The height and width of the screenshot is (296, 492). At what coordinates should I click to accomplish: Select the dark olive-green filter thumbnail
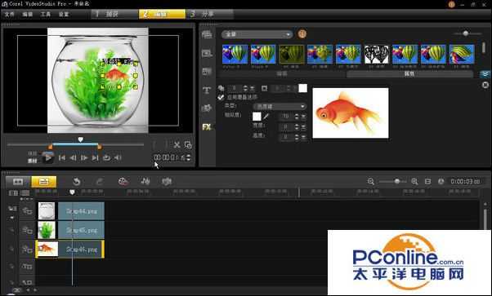click(x=292, y=54)
